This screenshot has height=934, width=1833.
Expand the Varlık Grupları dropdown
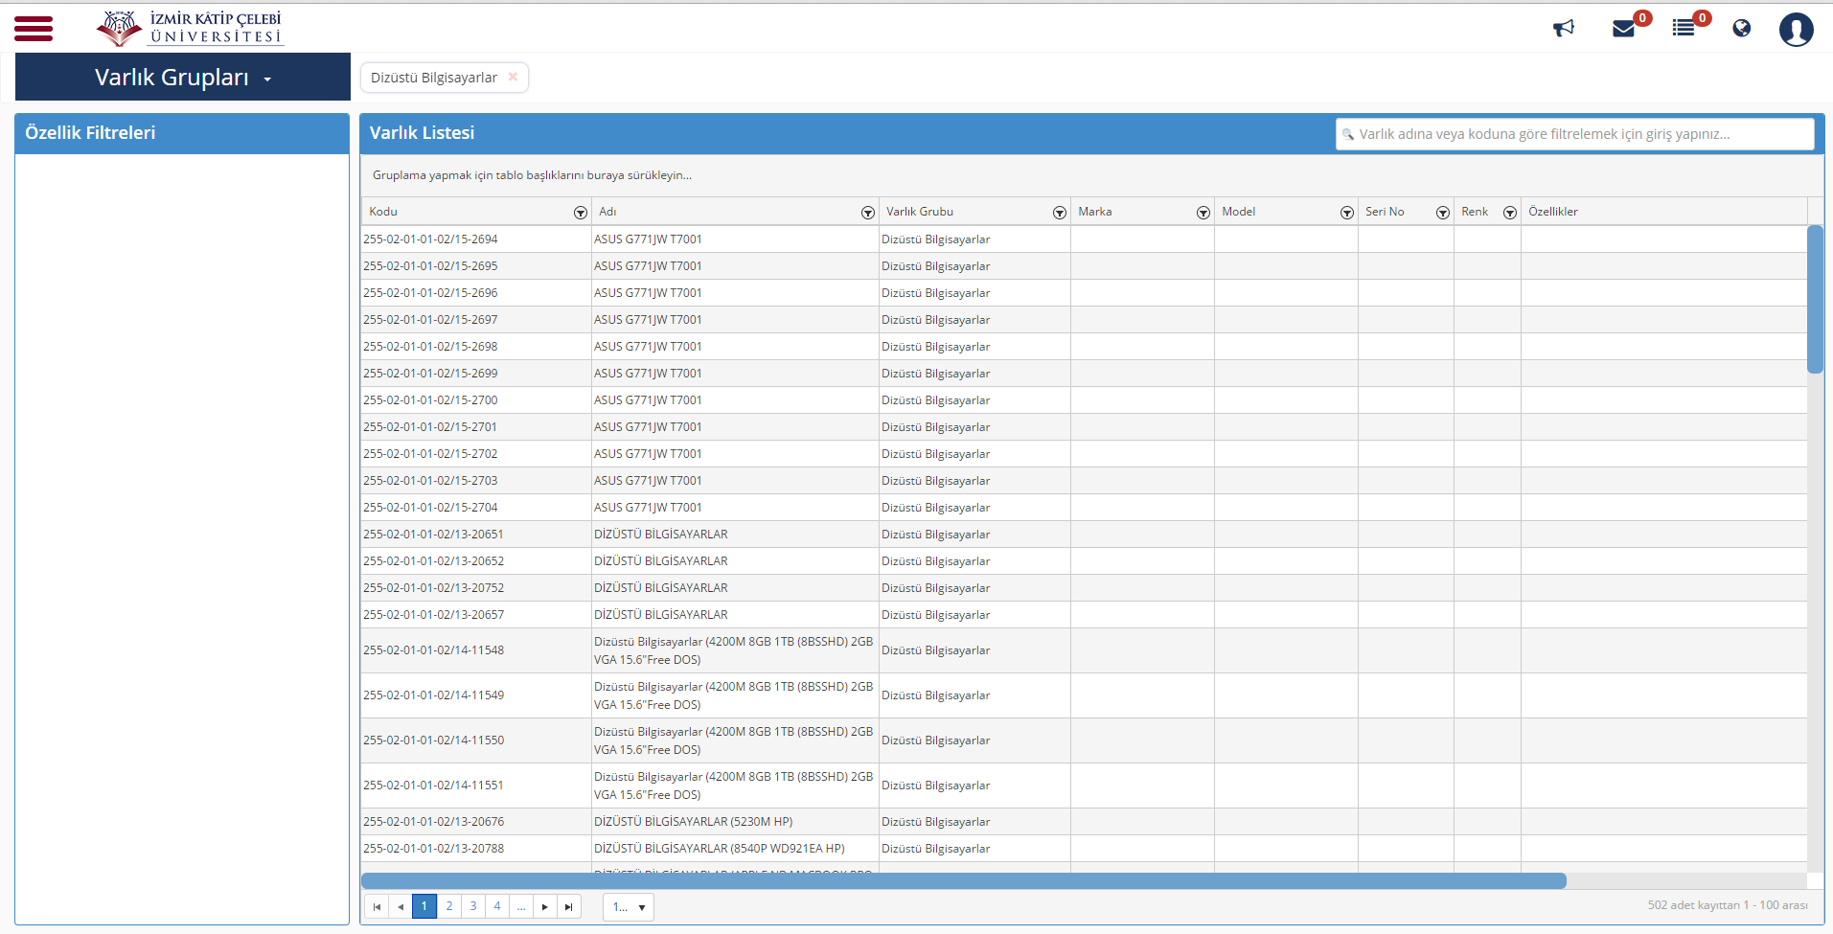click(183, 78)
